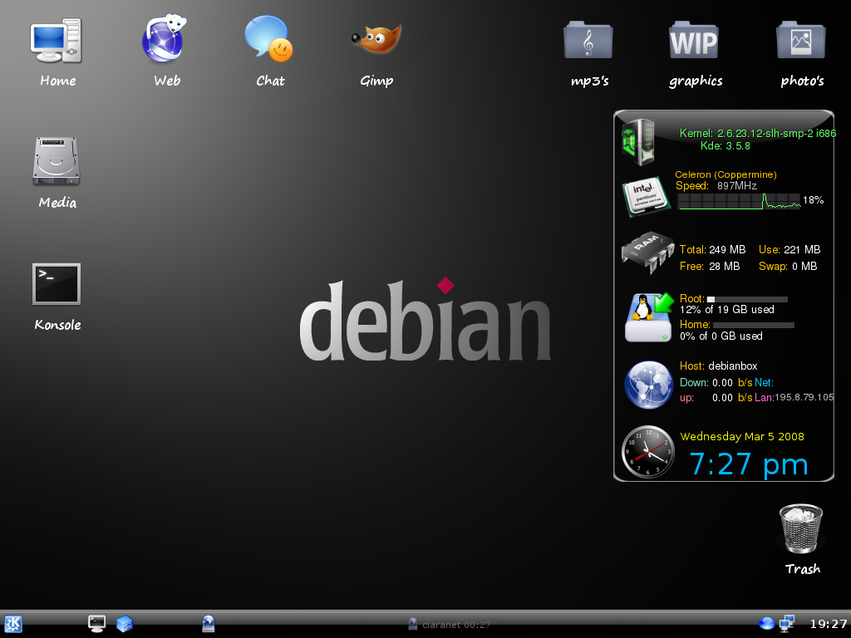Open the Chat application icon
Image resolution: width=851 pixels, height=638 pixels.
point(268,38)
